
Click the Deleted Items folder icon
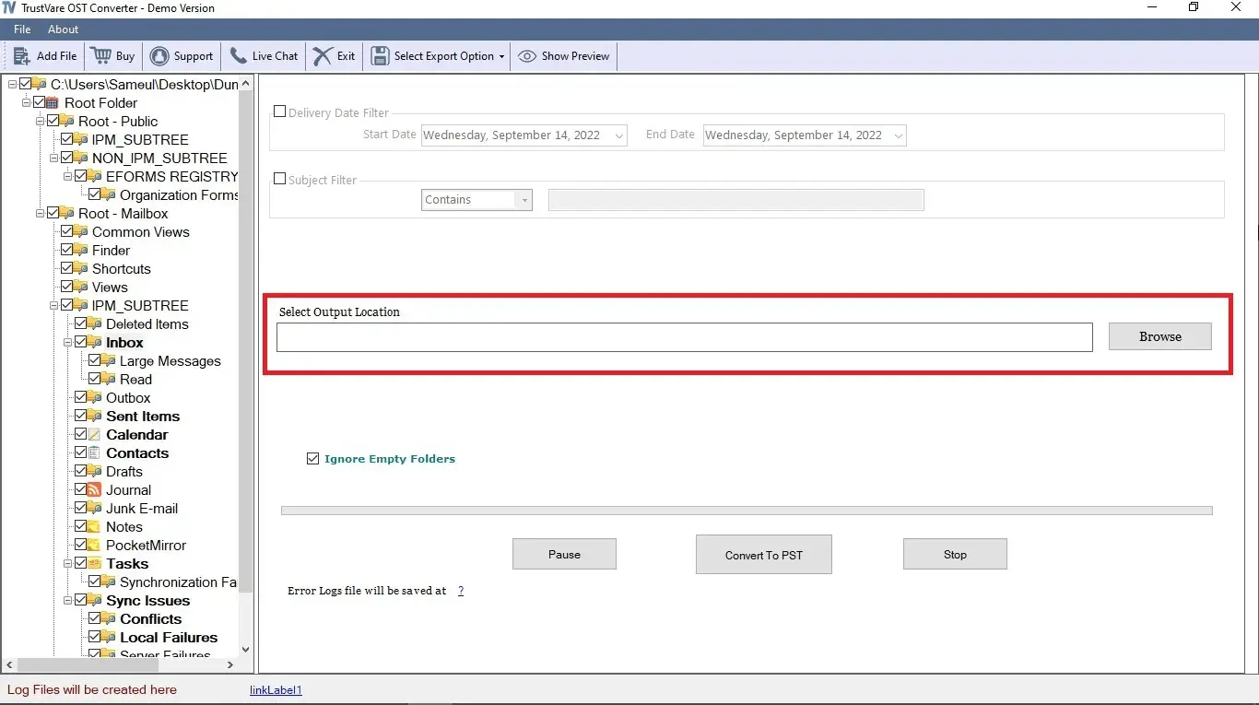(x=94, y=323)
